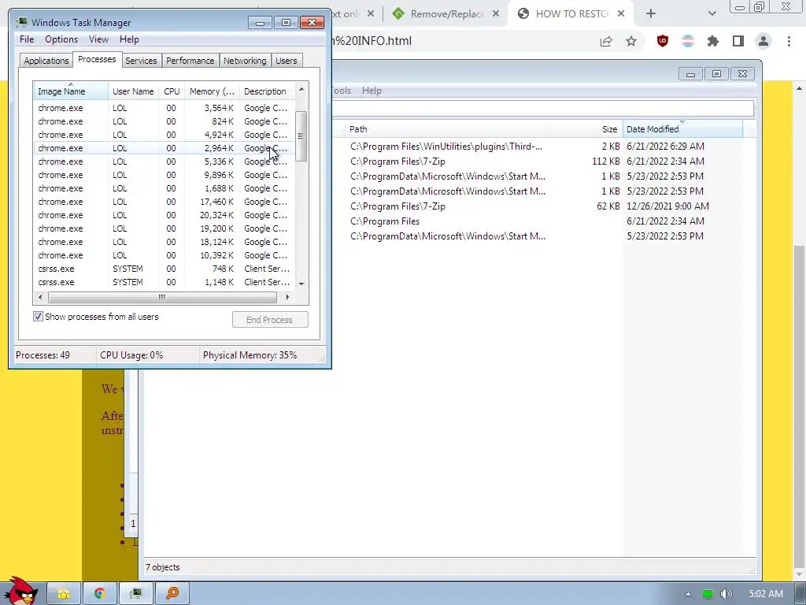Switch to the HOW TO RESTORE tab
The width and height of the screenshot is (806, 605).
pos(570,14)
